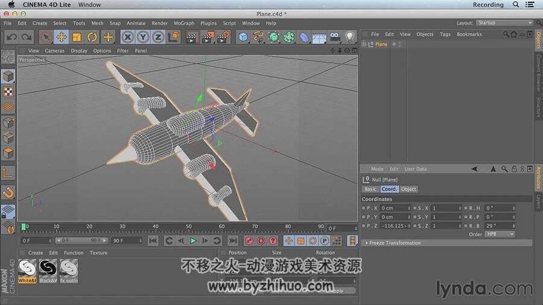Click the deformer capsule icon
Viewport: 543px width, 305px height.
click(x=304, y=37)
